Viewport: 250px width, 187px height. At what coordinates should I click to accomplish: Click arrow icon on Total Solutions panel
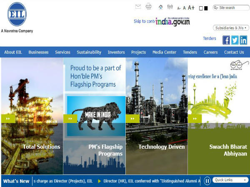[8, 118]
